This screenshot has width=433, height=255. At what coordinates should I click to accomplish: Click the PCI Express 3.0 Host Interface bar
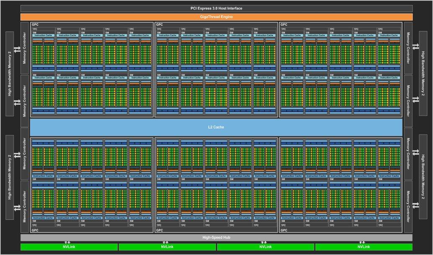pyautogui.click(x=216, y=8)
